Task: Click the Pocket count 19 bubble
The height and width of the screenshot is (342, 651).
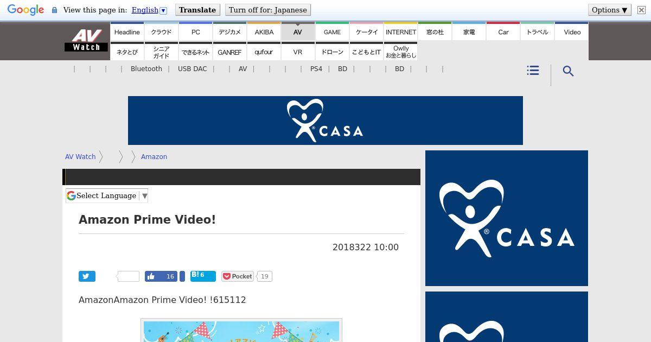Action: click(x=264, y=276)
